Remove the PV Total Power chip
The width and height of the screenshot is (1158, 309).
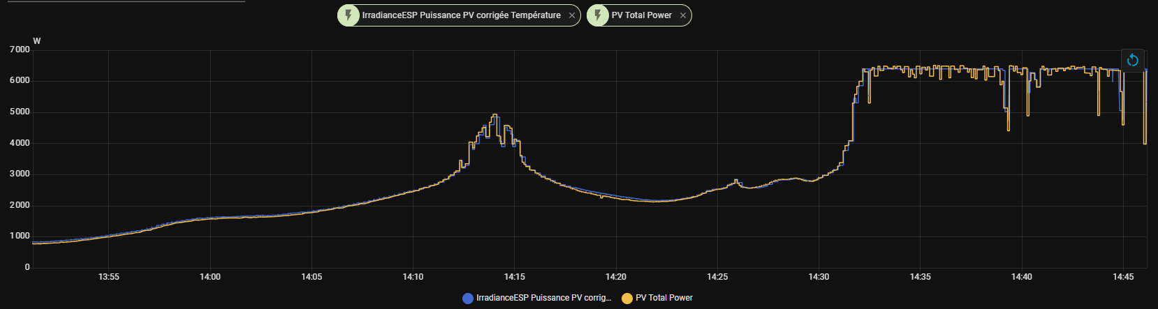(x=683, y=15)
